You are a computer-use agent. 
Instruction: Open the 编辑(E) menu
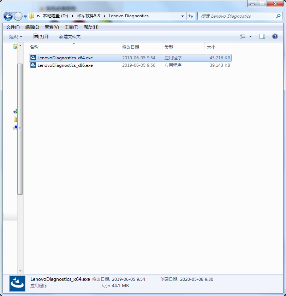point(32,27)
